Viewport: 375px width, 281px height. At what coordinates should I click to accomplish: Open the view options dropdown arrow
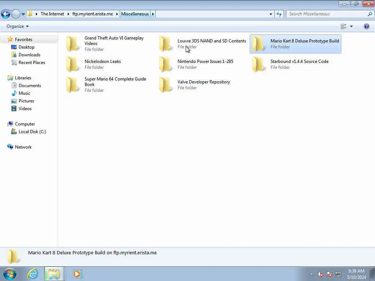coord(351,26)
